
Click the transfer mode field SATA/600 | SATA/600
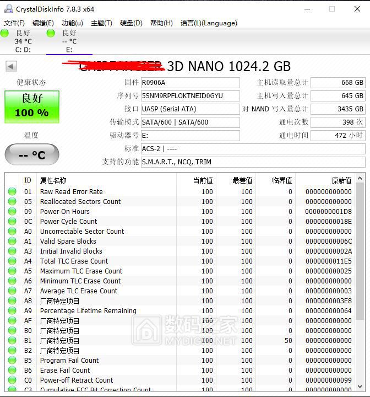pos(190,122)
